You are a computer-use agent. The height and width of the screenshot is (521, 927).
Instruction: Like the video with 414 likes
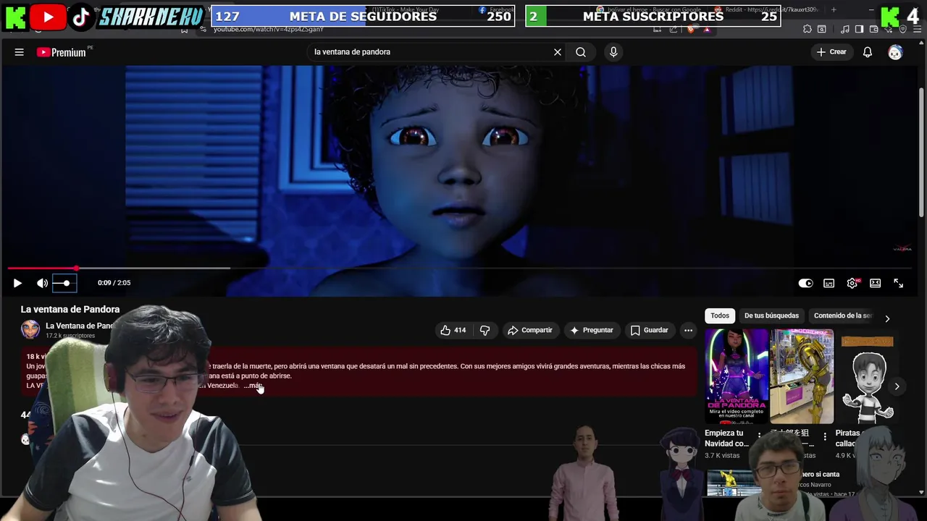[x=453, y=330]
